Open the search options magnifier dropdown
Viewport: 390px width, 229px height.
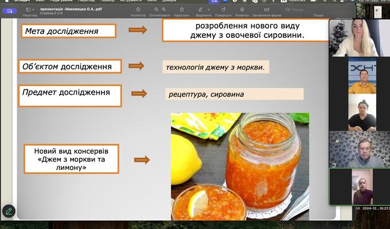[x=288, y=10]
